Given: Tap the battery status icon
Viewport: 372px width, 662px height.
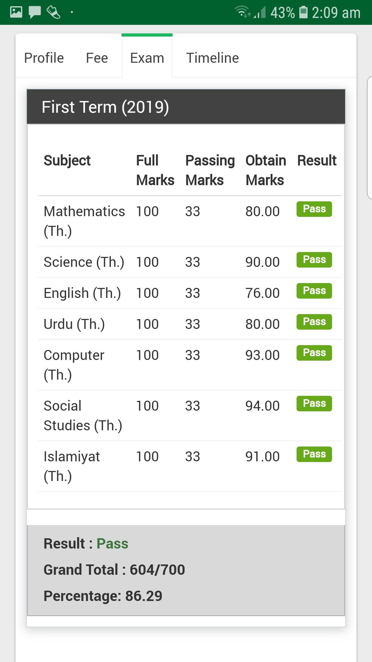Looking at the screenshot, I should (x=303, y=12).
